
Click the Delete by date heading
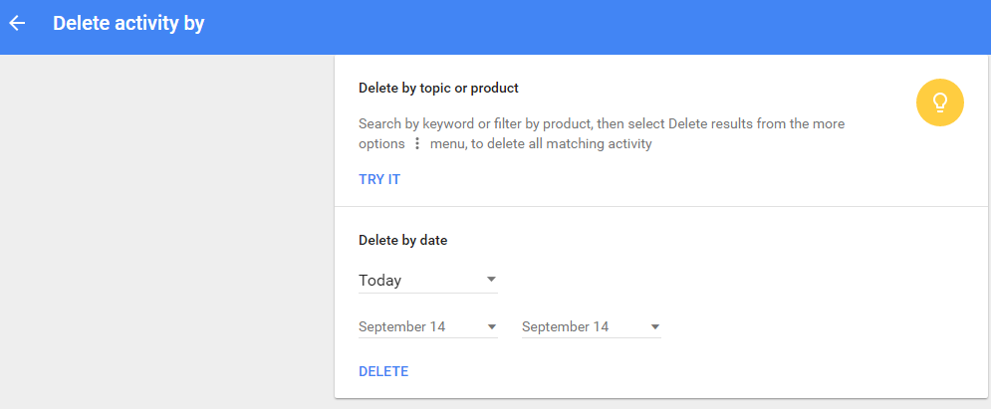click(402, 240)
